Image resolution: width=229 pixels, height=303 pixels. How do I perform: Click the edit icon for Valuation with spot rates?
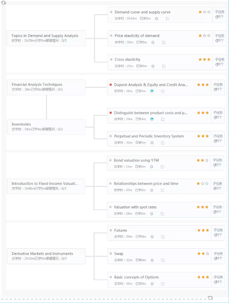163,213
